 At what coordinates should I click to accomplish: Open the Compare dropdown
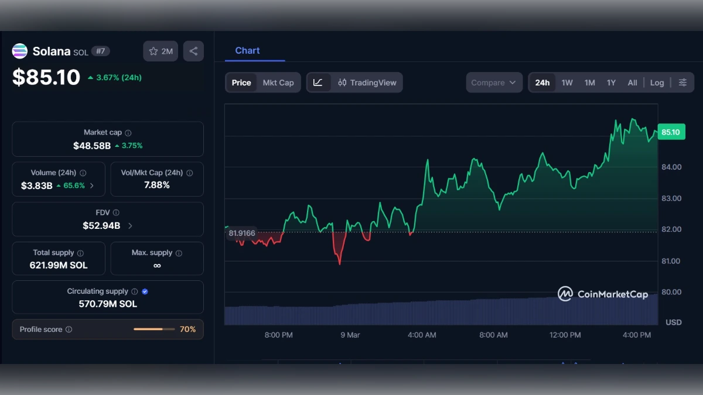pos(493,83)
